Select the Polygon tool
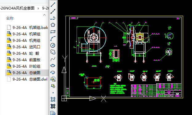The height and width of the screenshot is (115, 192). point(53,25)
